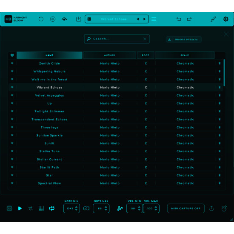Toggle the link icon between note min and max

pos(86,208)
